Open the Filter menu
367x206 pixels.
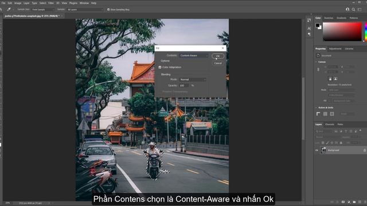tap(51, 3)
